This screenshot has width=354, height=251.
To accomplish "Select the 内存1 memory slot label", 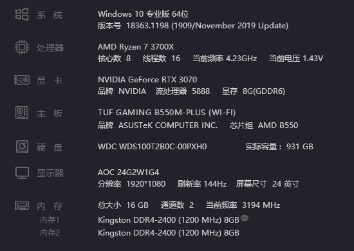I will click(50, 220).
